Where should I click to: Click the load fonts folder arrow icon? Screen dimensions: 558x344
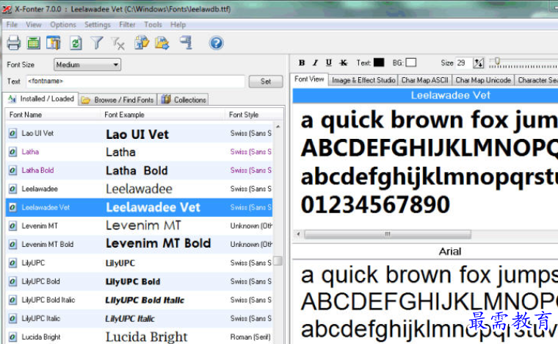[x=162, y=43]
